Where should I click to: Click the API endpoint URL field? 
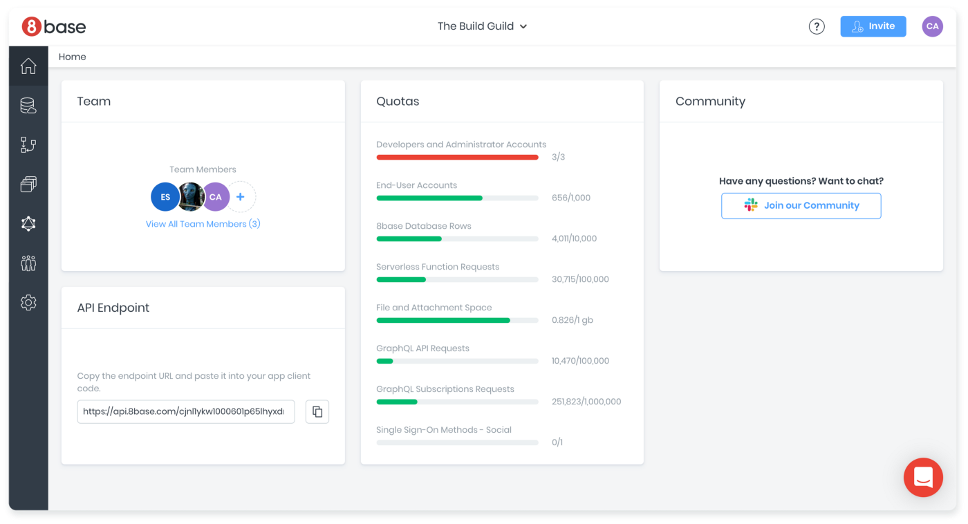(x=186, y=411)
